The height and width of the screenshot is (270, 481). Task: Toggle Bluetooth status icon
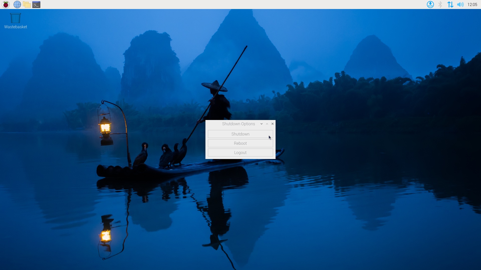coord(440,4)
